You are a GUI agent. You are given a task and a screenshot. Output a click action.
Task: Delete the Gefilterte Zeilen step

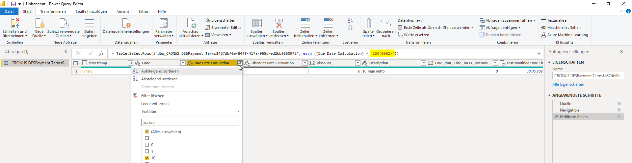tap(557, 116)
